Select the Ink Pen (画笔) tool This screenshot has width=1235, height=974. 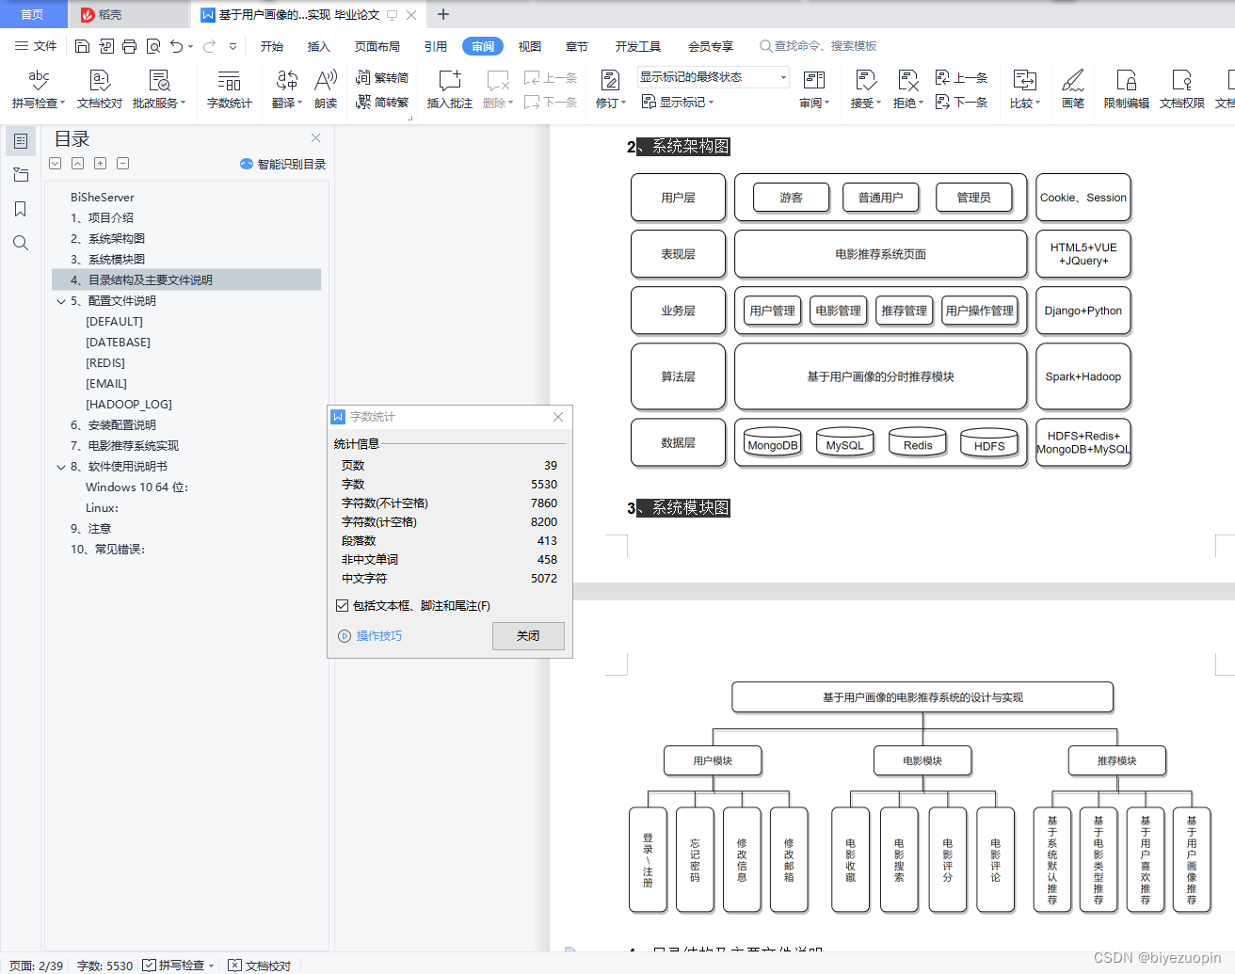[x=1073, y=89]
